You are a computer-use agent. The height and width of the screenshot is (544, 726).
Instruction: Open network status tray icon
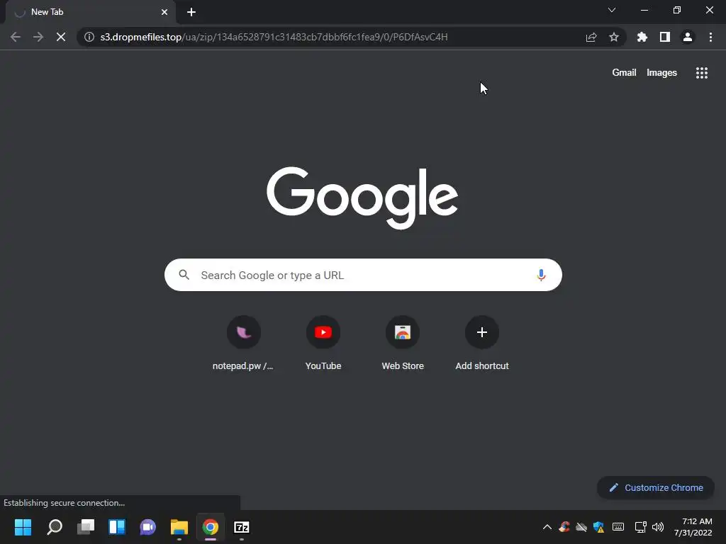pyautogui.click(x=640, y=527)
